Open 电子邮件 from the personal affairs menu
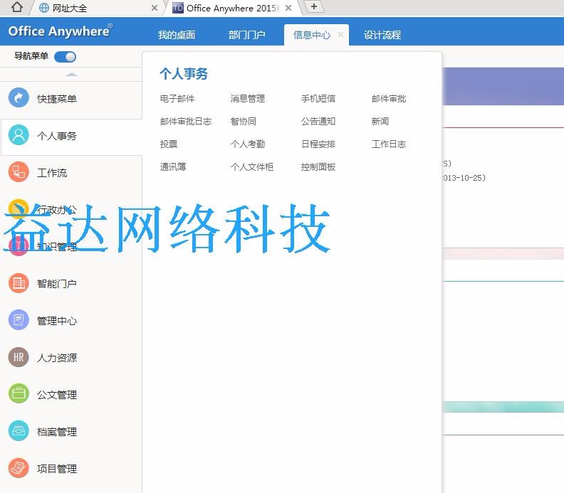The height and width of the screenshot is (493, 564). pyautogui.click(x=177, y=99)
